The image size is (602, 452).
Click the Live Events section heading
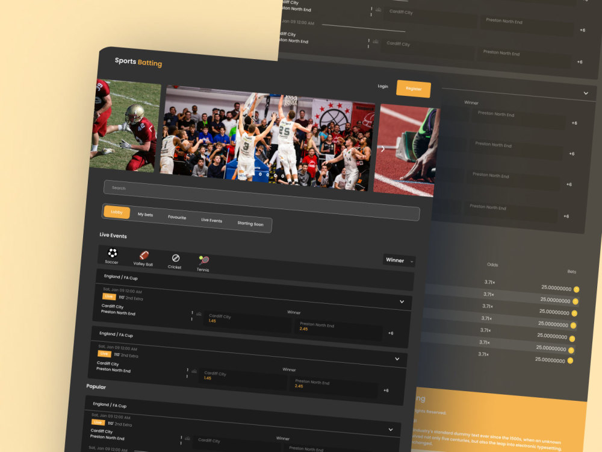(x=113, y=235)
